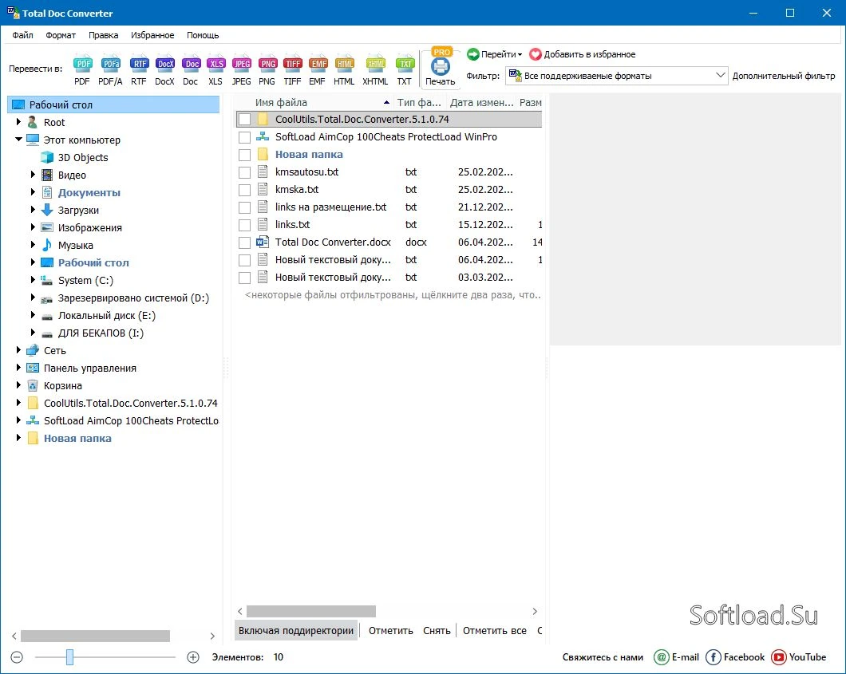The image size is (846, 674).
Task: Expand the Корзина tree node
Action: (x=19, y=385)
